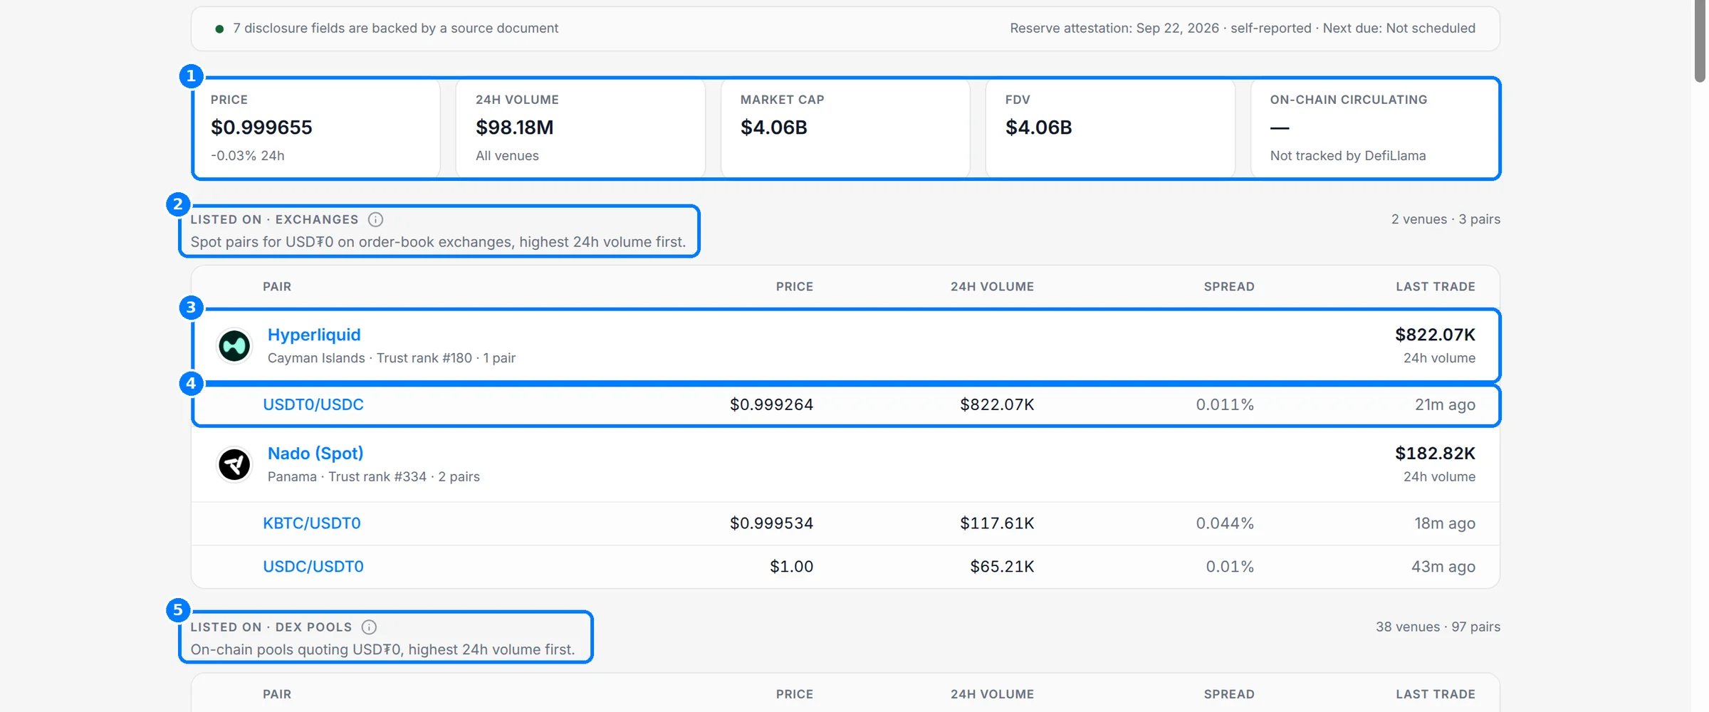The height and width of the screenshot is (712, 1709).
Task: Click the exchanges table LAST TRADE header
Action: pyautogui.click(x=1436, y=287)
